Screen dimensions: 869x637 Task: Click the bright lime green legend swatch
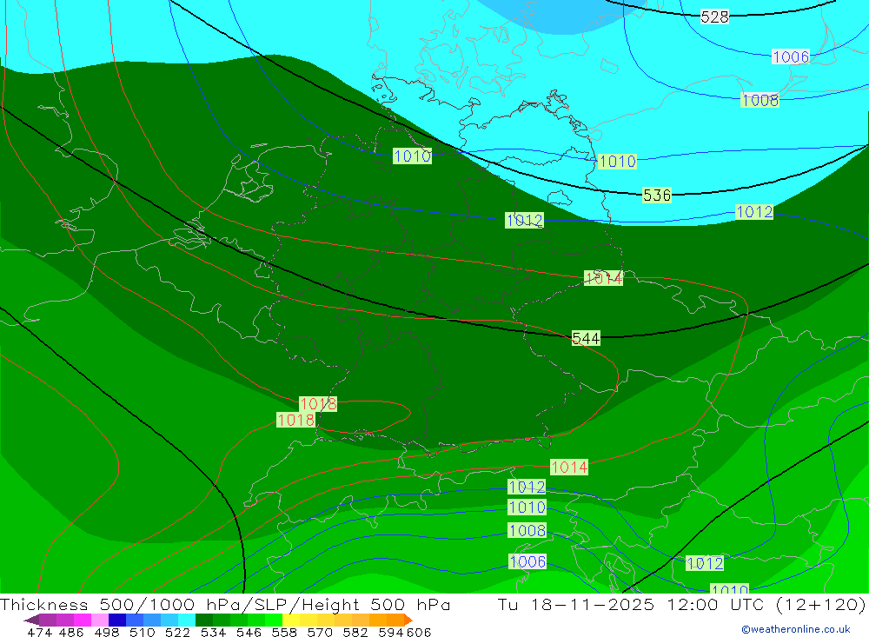tap(274, 620)
